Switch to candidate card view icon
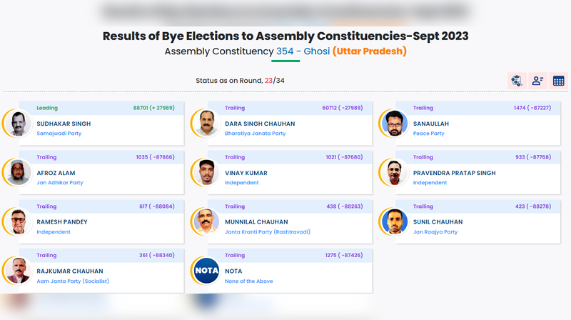This screenshot has width=571, height=320. click(538, 81)
